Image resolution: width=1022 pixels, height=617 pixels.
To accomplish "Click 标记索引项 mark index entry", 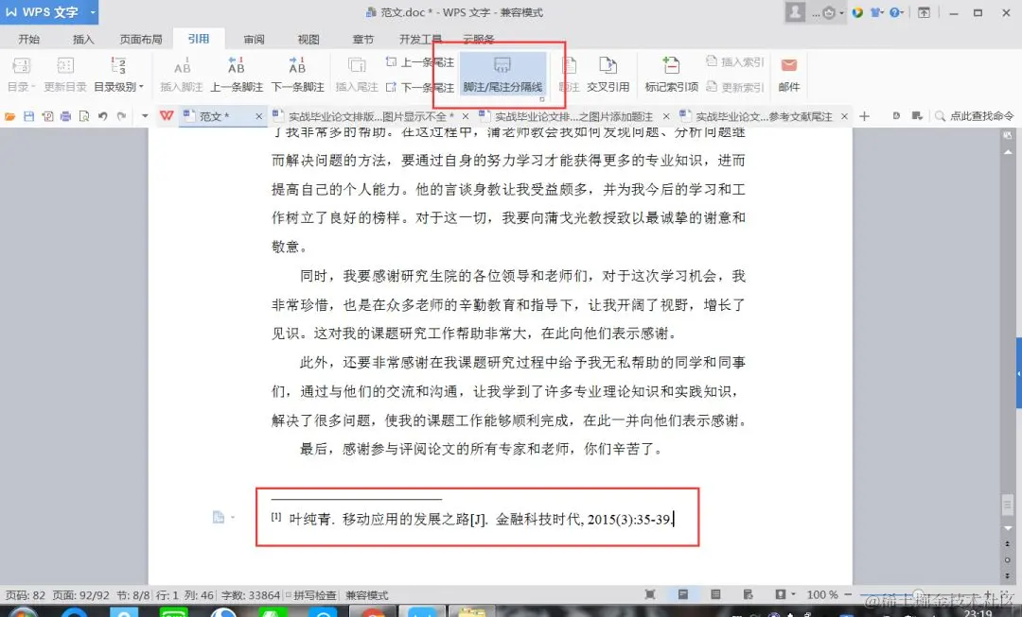I will [671, 74].
